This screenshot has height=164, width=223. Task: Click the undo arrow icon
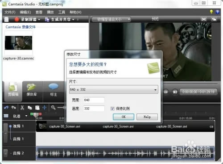click(x=6, y=108)
